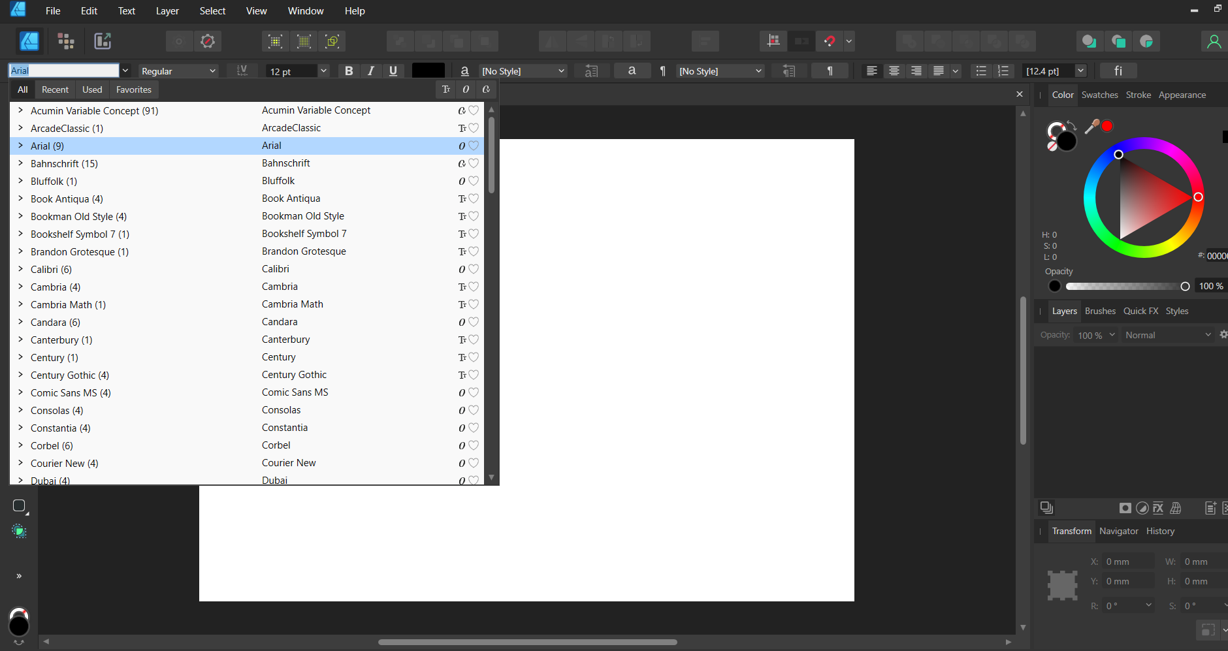Click the X position field

tap(1128, 562)
